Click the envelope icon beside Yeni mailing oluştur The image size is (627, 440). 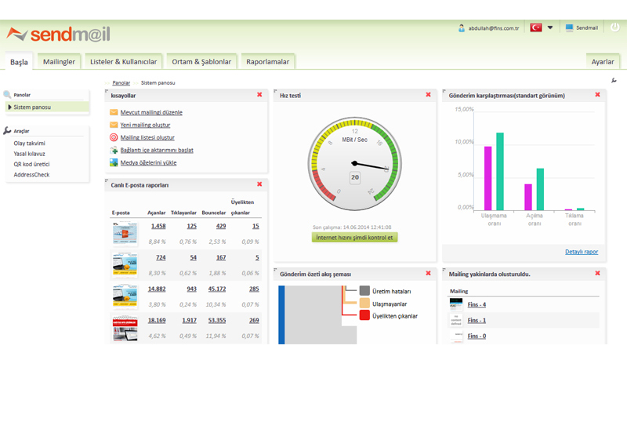[114, 125]
